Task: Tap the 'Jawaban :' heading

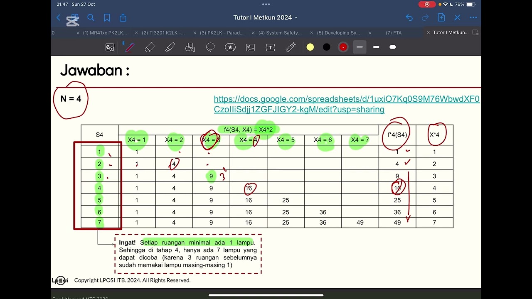Action: 95,70
